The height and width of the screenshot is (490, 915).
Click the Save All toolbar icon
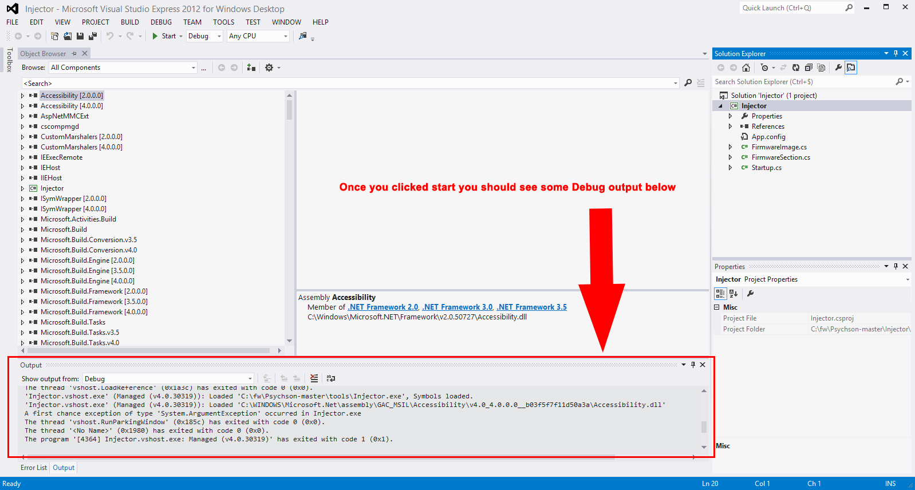pos(93,36)
